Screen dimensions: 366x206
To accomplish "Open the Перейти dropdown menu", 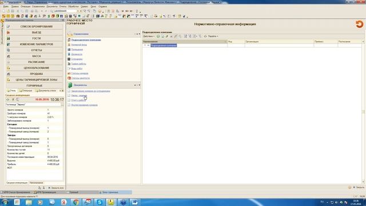I will pyautogui.click(x=213, y=37).
